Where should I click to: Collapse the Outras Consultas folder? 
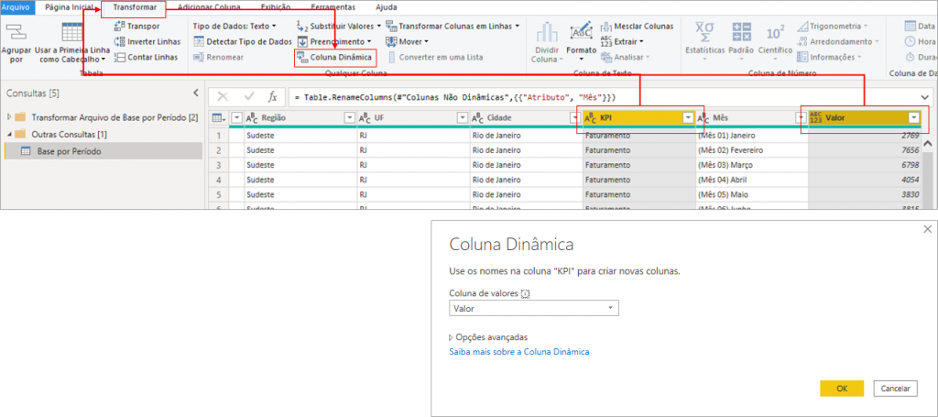(9, 135)
